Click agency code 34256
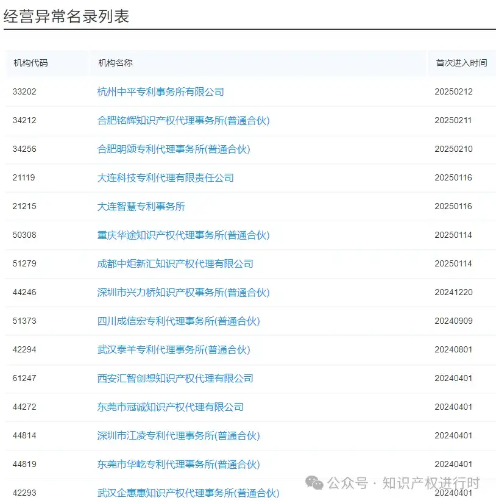 tap(24, 149)
